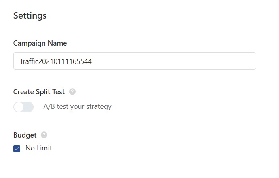Screen dimensions: 279x178
Task: Click the gray info icon after Budget label
Action: tap(44, 135)
